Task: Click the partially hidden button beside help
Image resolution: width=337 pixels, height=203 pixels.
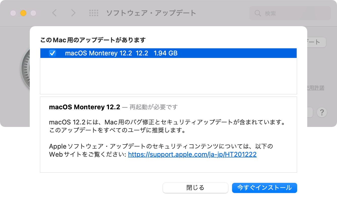Action: tap(310, 112)
